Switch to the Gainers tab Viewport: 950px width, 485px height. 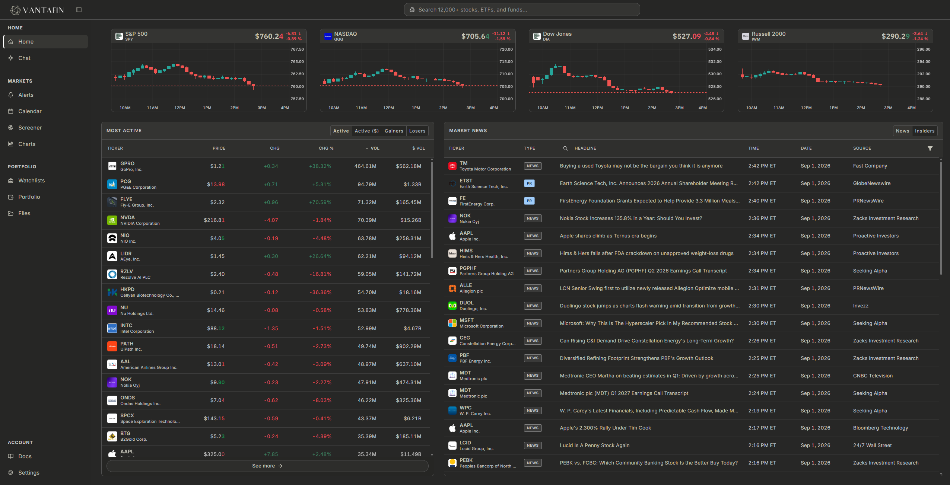(394, 131)
